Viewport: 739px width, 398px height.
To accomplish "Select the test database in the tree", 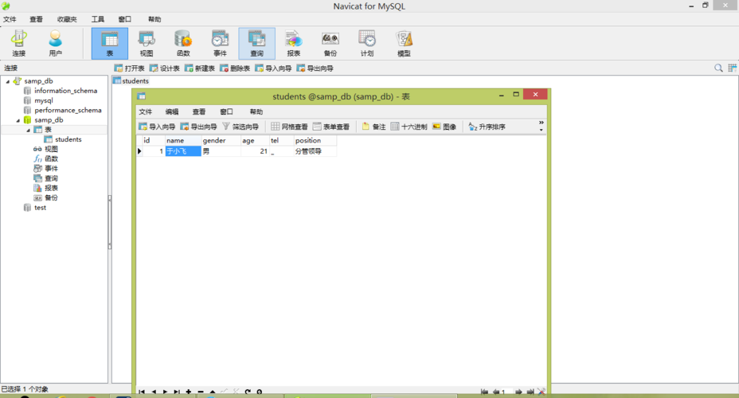I will pyautogui.click(x=40, y=208).
